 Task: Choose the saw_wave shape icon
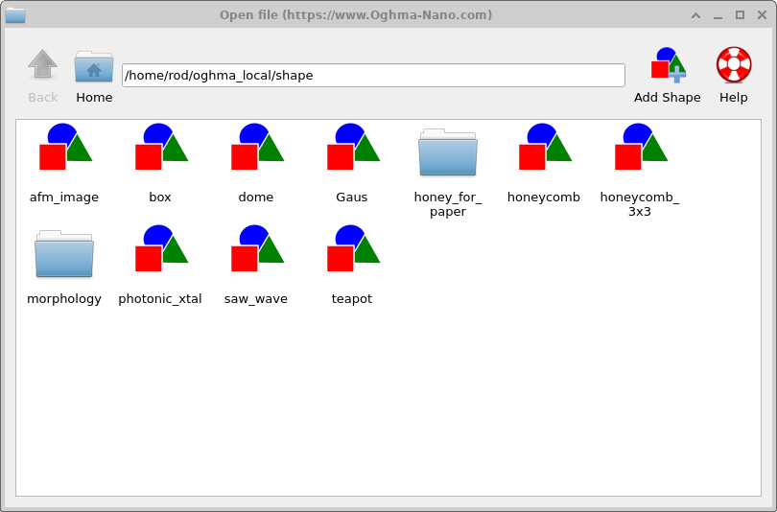256,249
